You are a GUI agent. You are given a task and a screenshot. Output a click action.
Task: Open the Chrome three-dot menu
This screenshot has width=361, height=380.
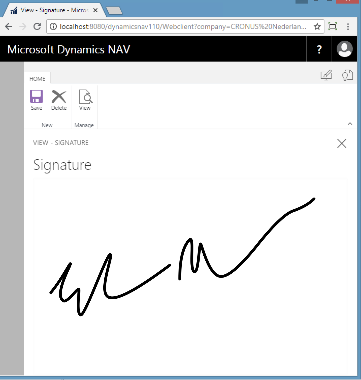pos(348,26)
